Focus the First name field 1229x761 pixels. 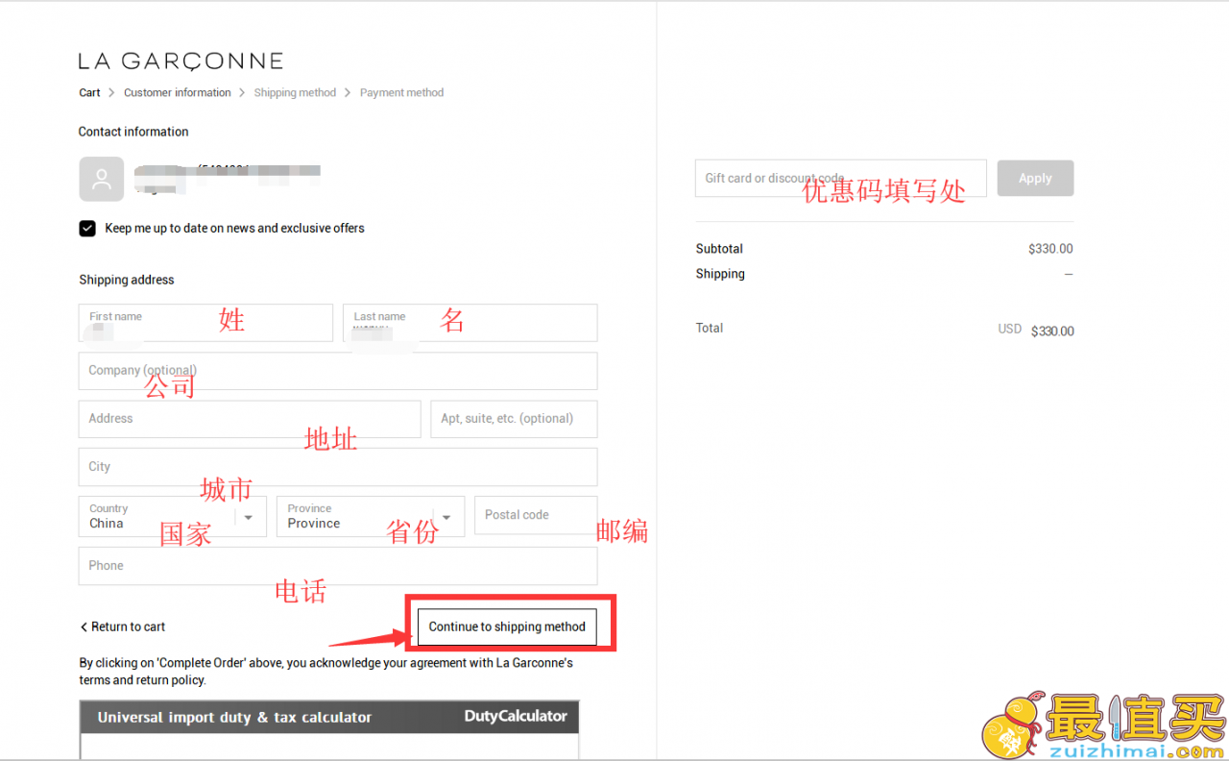[x=205, y=323]
